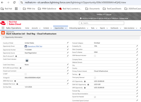The height and width of the screenshot is (102, 141).
Task: Edit the Opportunity Number pencil
Action: point(68,49)
